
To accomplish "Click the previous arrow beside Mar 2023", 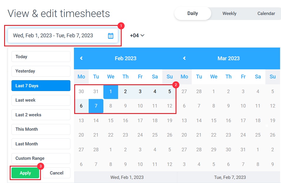I will point(184,58).
